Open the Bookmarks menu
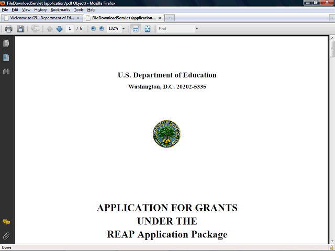The width and height of the screenshot is (335, 251). tap(60, 10)
